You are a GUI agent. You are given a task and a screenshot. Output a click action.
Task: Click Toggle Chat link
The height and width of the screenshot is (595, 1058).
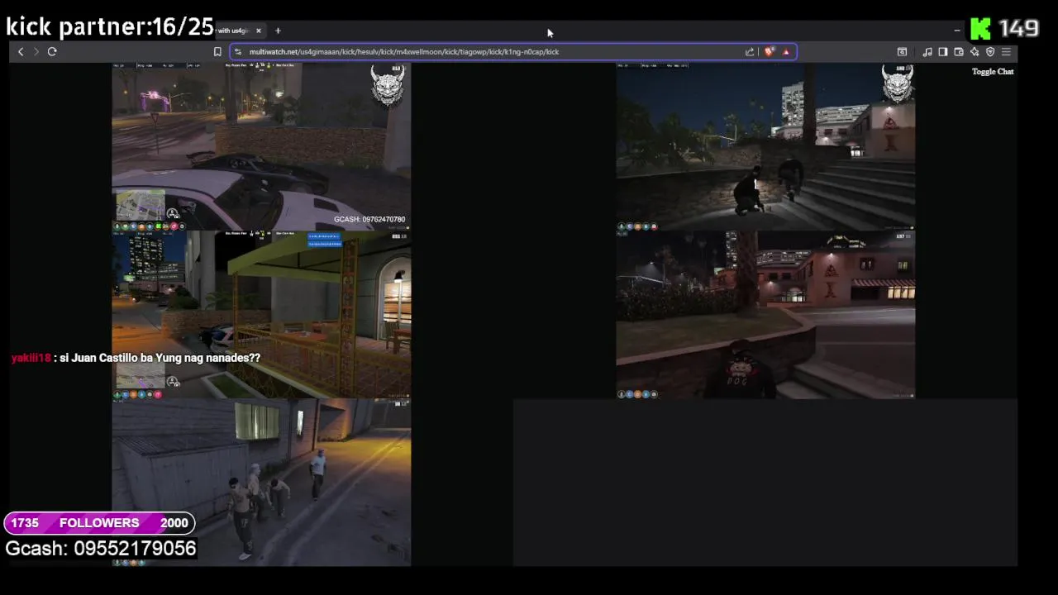[x=993, y=72]
